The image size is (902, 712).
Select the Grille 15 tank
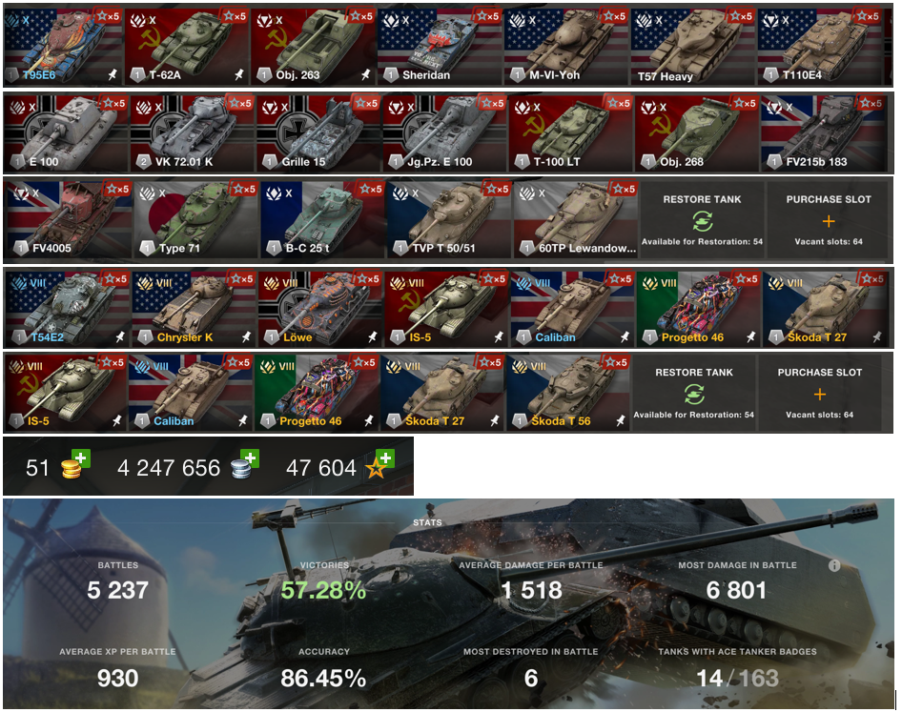[x=319, y=133]
